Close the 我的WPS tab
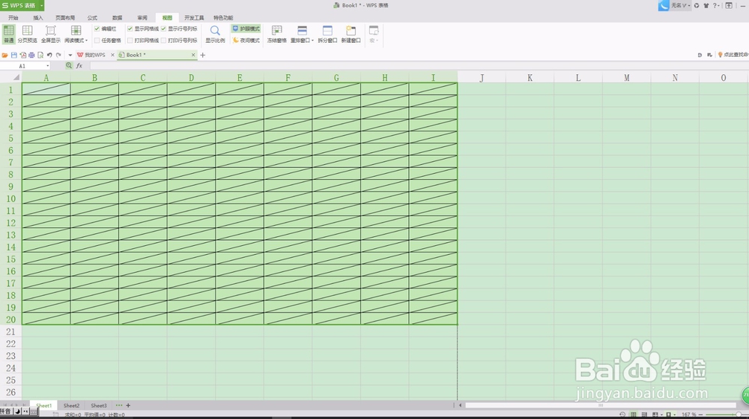Viewport: 749px width, 419px height. 113,55
